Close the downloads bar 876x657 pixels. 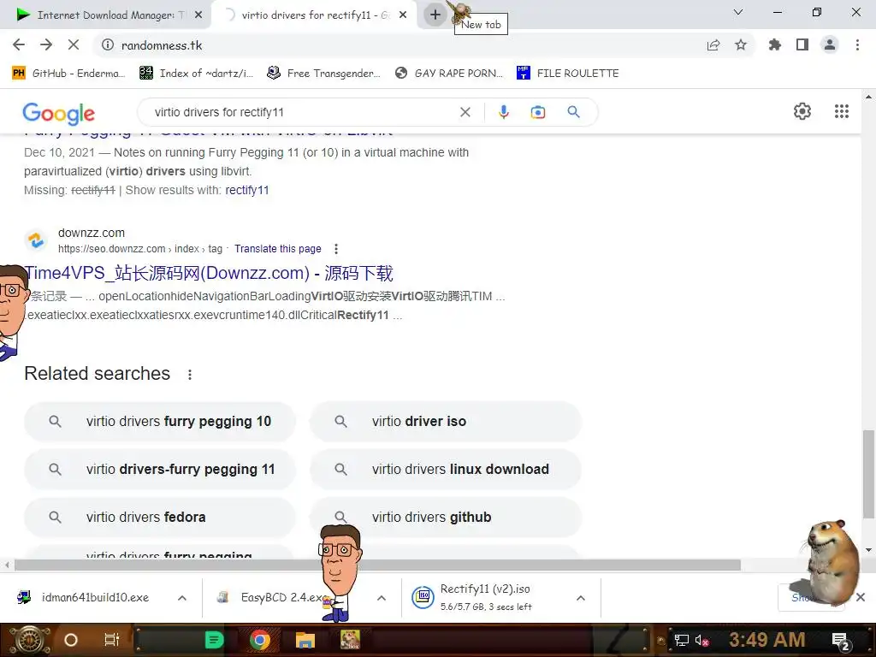click(x=861, y=598)
